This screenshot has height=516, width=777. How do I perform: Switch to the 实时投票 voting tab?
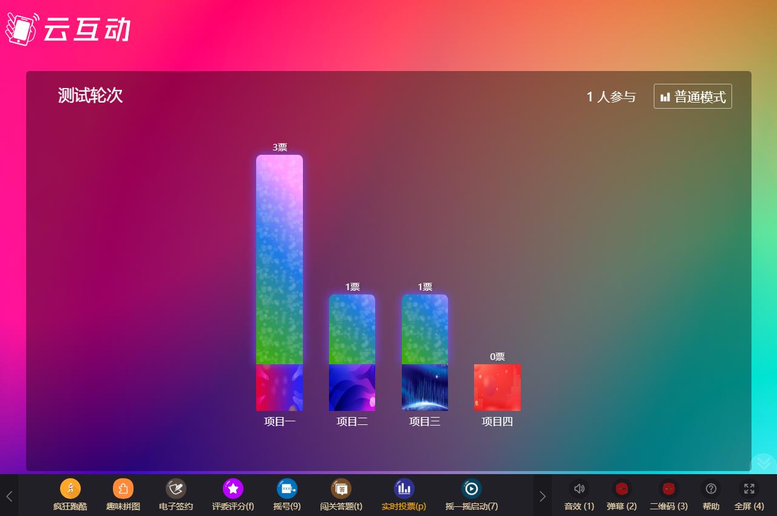[404, 489]
